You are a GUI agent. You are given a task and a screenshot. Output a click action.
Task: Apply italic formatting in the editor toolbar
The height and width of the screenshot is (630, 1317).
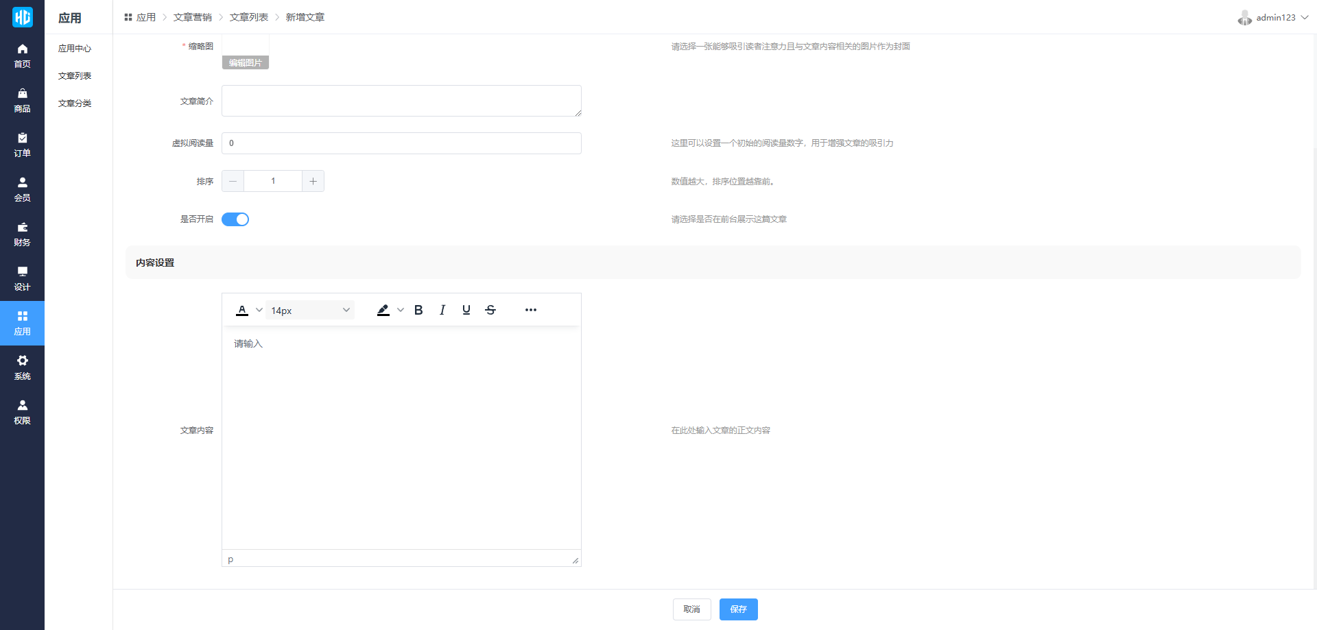coord(442,310)
